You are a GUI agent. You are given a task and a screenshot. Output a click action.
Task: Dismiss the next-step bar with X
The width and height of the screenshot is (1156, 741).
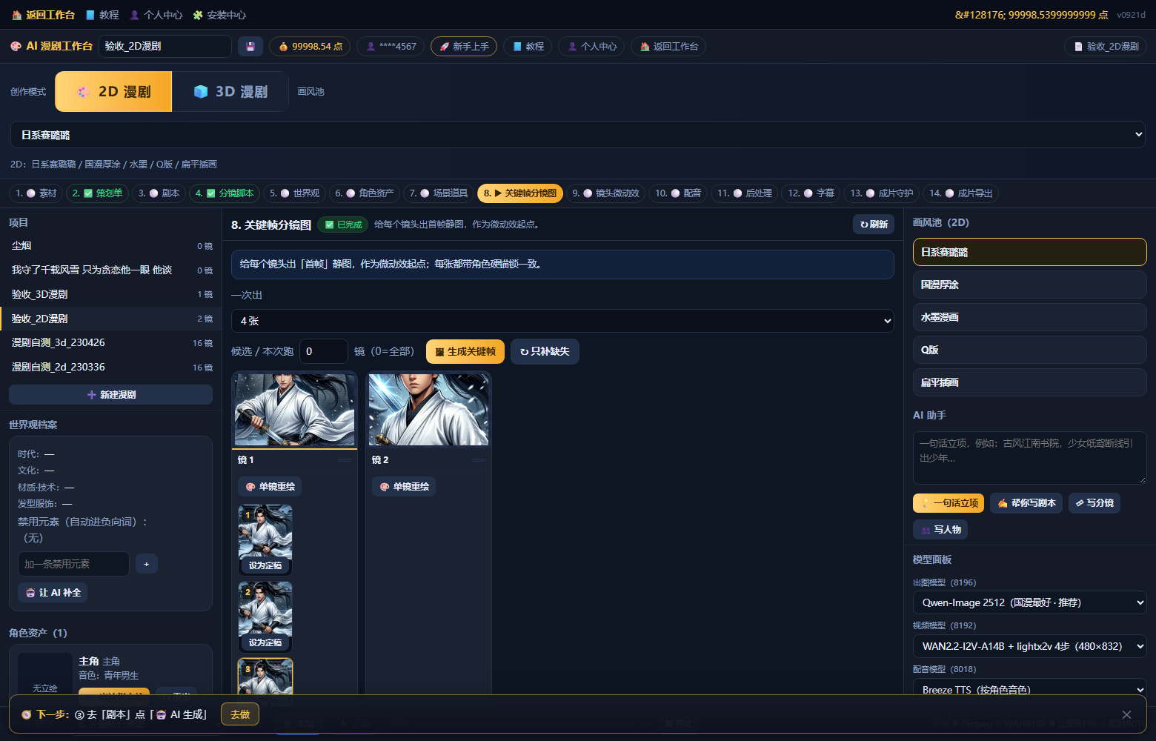pos(1126,714)
